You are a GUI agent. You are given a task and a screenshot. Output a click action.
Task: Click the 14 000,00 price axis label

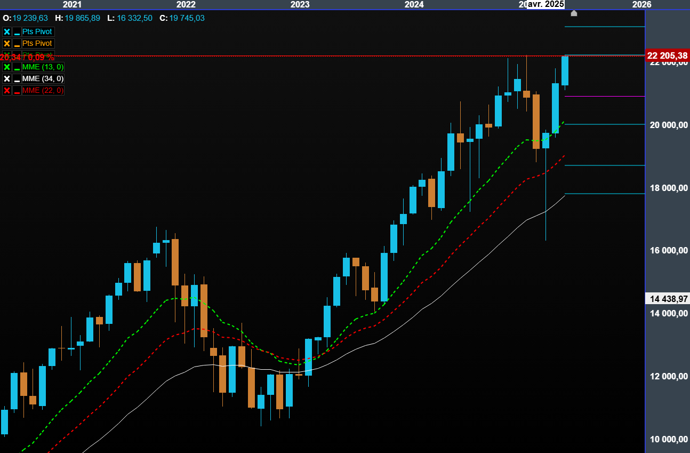click(668, 314)
